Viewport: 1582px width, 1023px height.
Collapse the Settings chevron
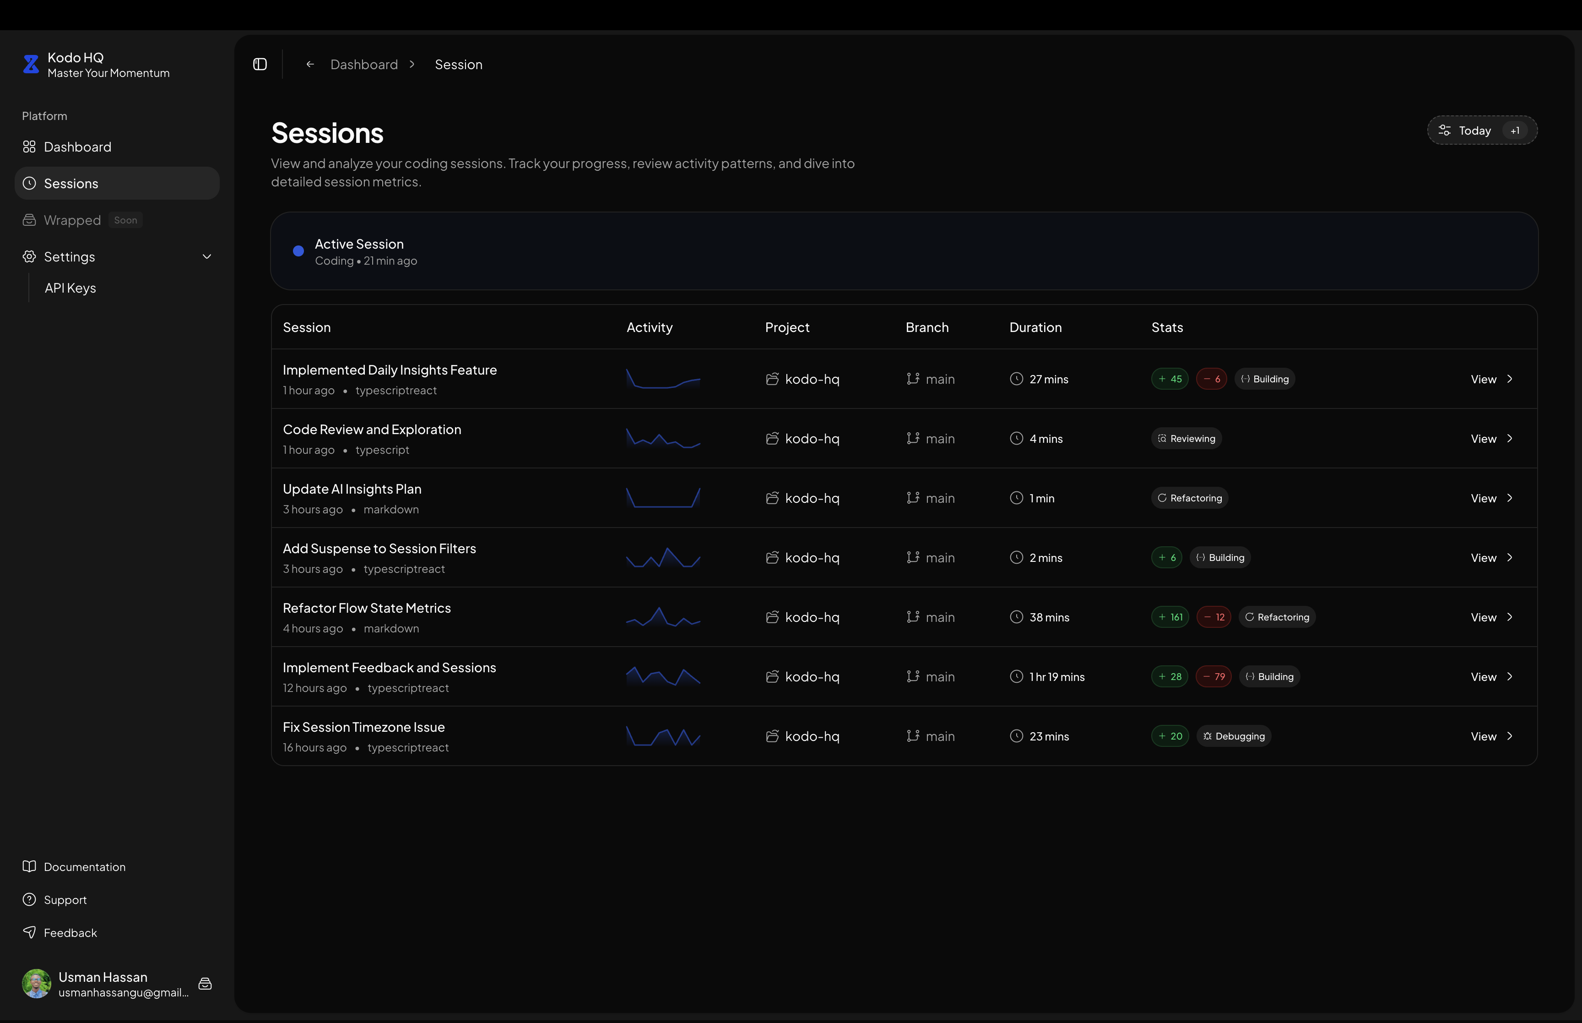click(x=206, y=257)
